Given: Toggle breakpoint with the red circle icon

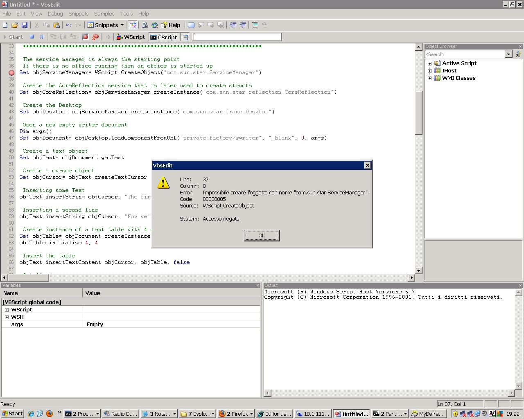Looking at the screenshot, I should (x=85, y=37).
